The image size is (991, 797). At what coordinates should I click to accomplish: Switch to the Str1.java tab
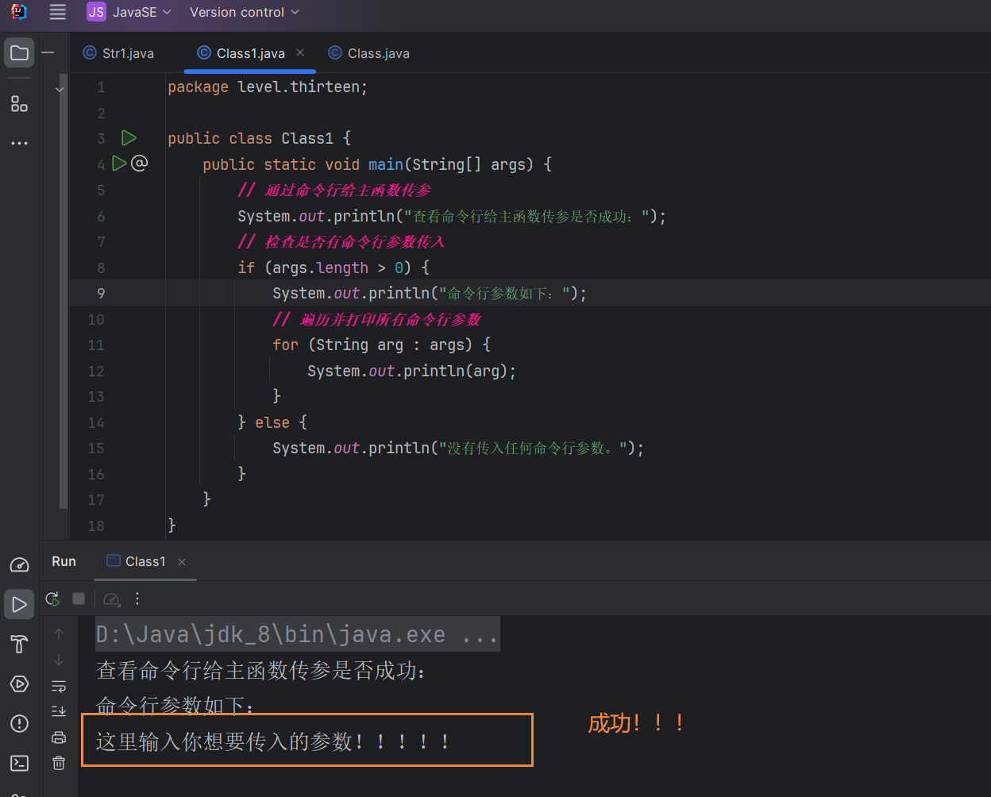(x=119, y=53)
